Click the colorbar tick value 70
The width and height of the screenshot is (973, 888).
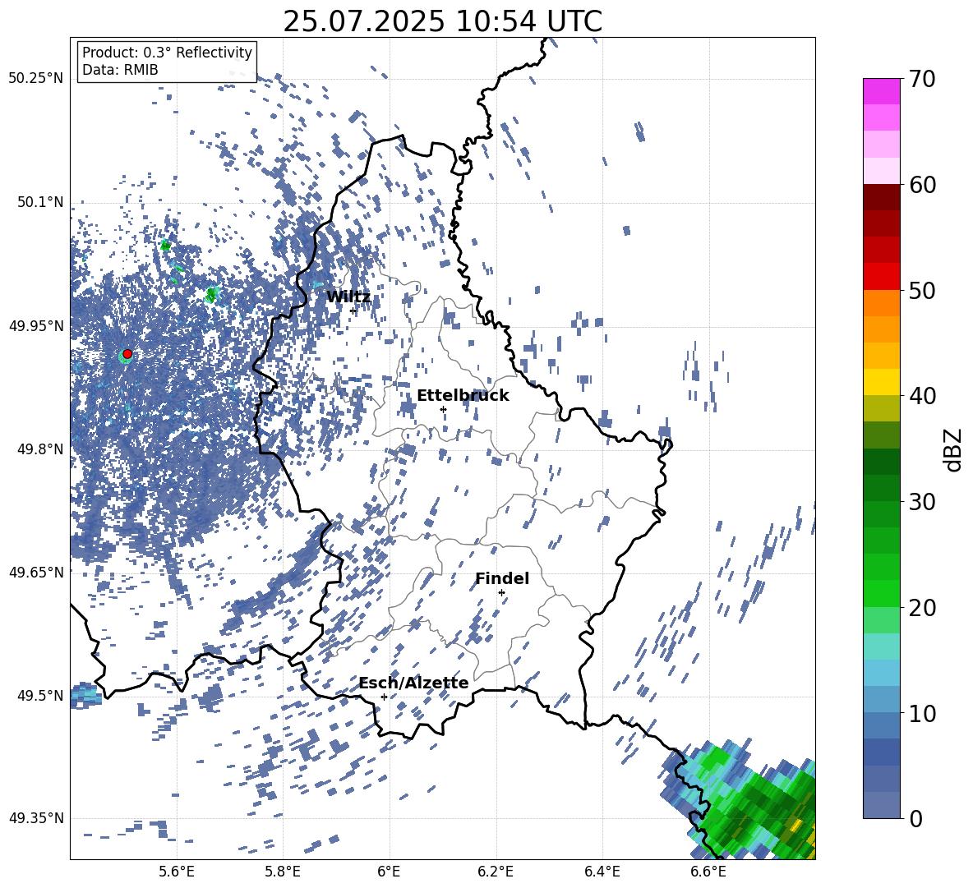click(922, 80)
